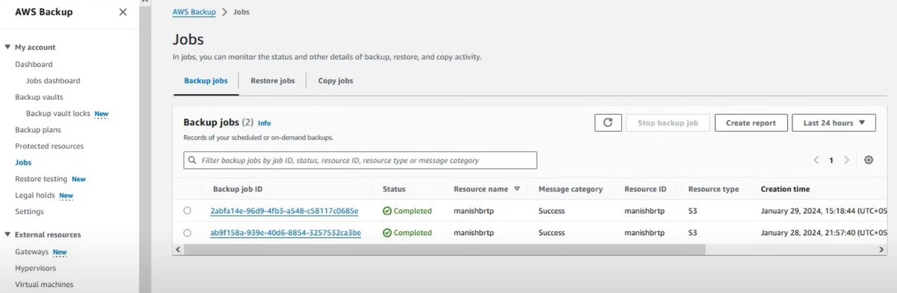
Task: Click Creation time column header
Action: click(785, 189)
